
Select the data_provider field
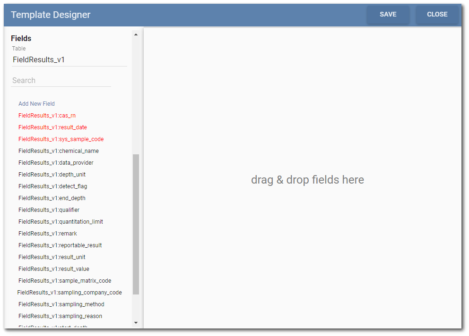55,162
